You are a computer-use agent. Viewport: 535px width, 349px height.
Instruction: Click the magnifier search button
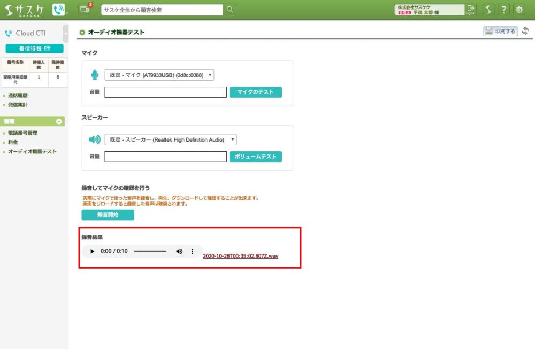click(230, 10)
